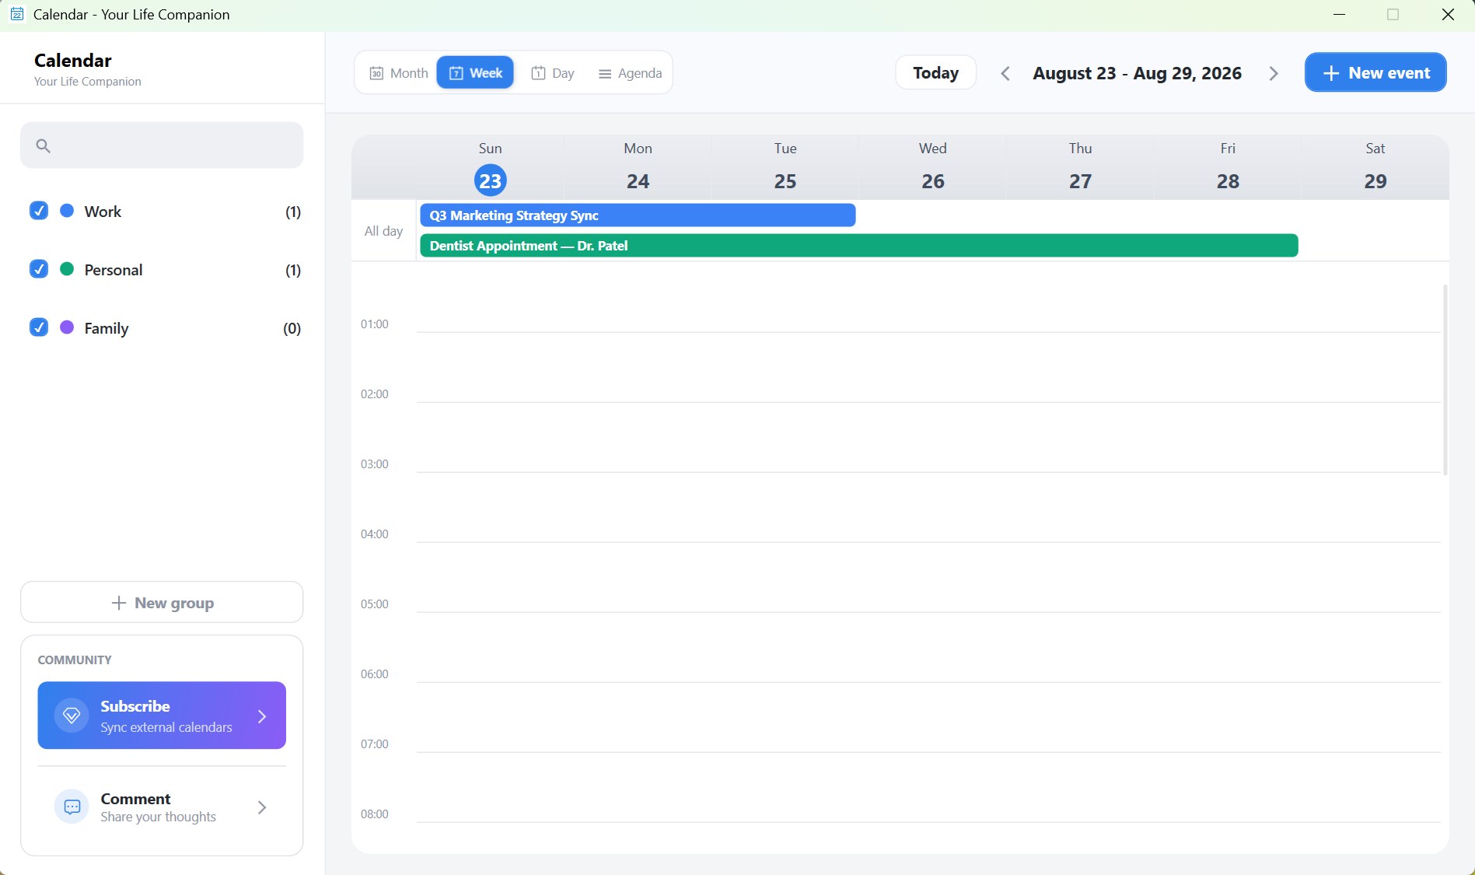
Task: Open the Comment row chevron
Action: [x=262, y=807]
